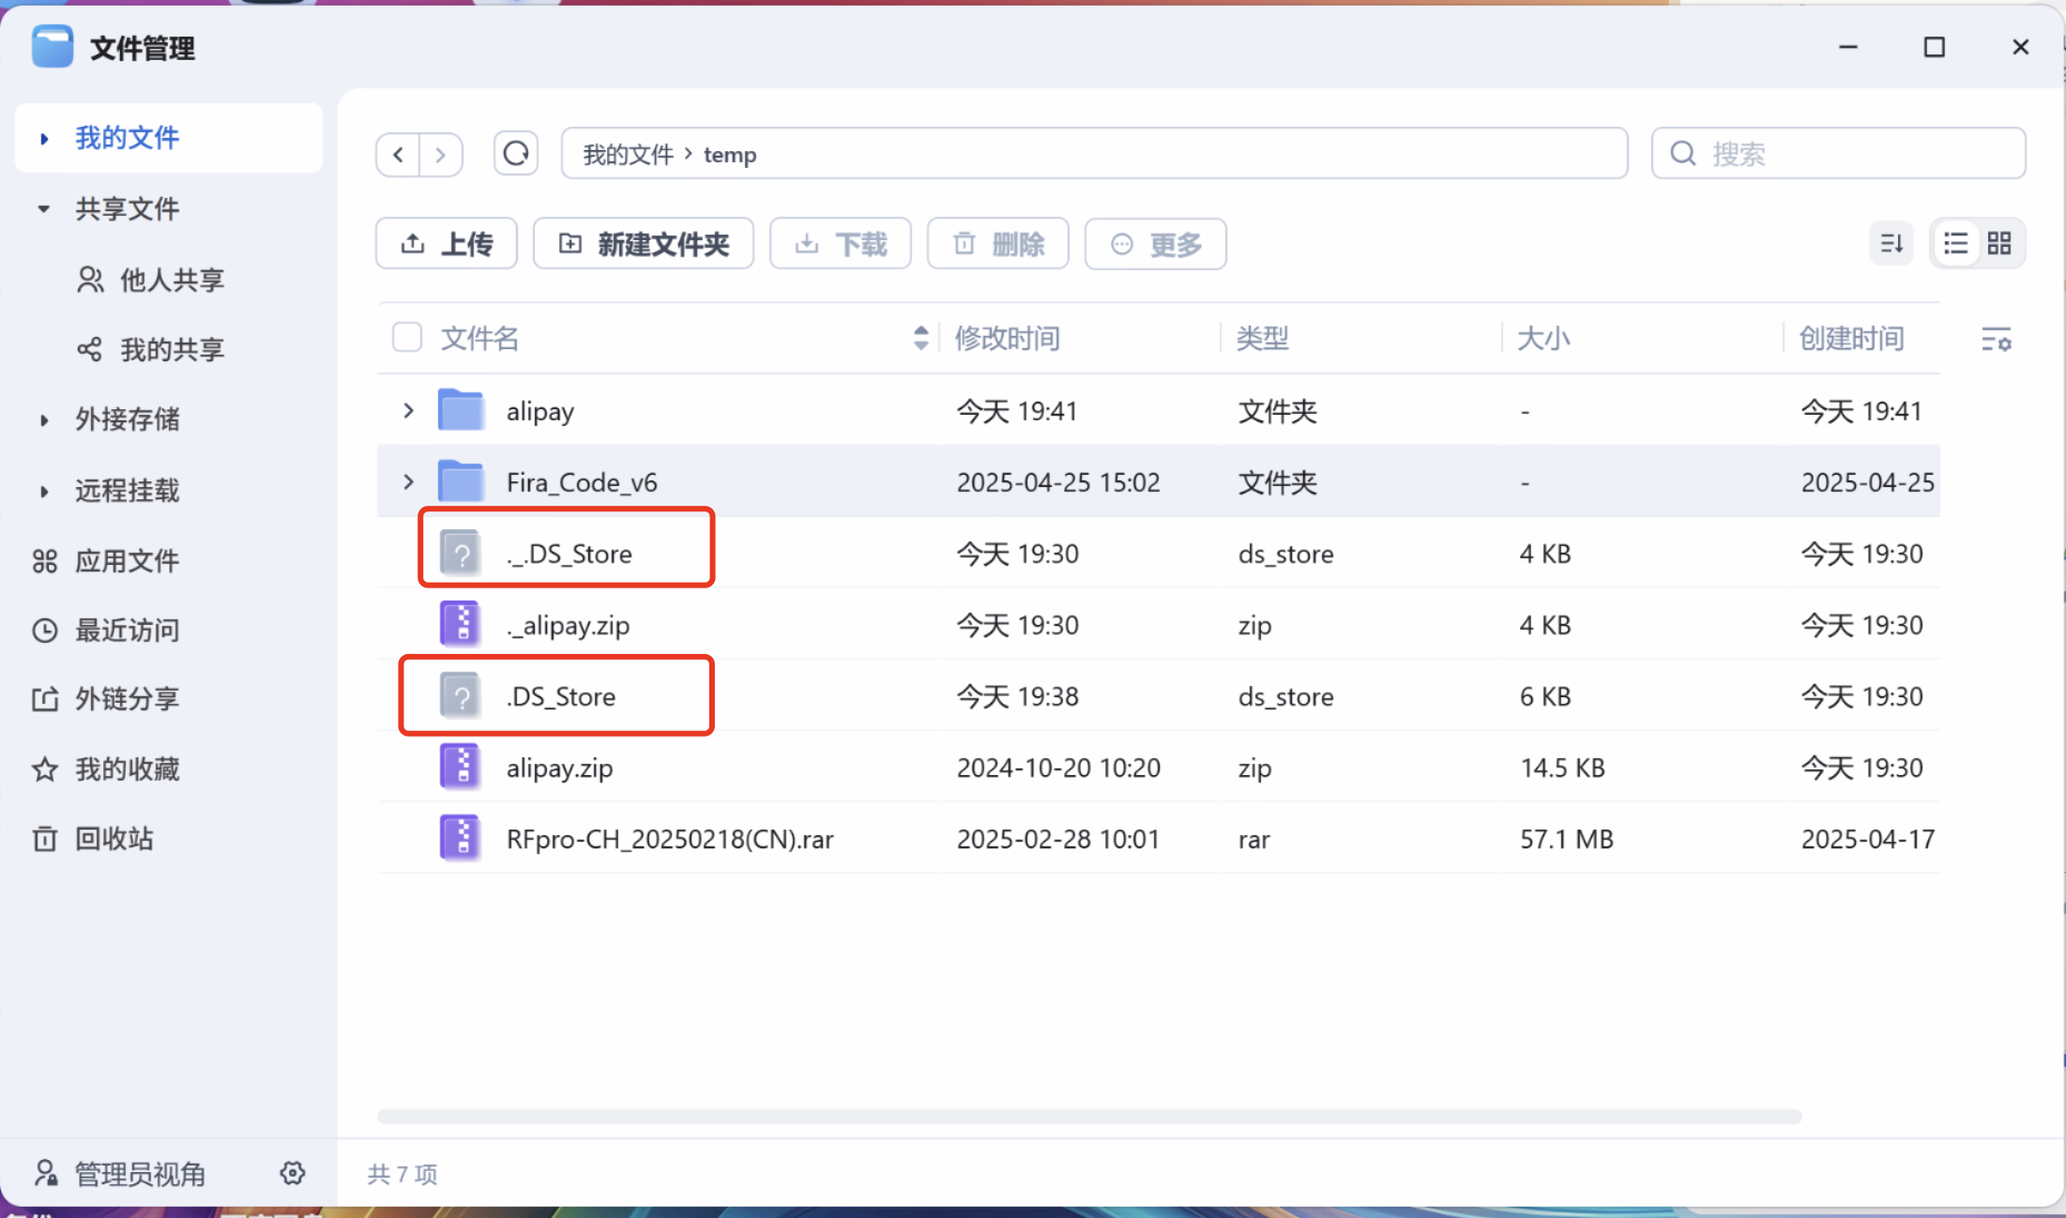This screenshot has width=2066, height=1218.
Task: Open column settings icon in table header
Action: point(1996,339)
